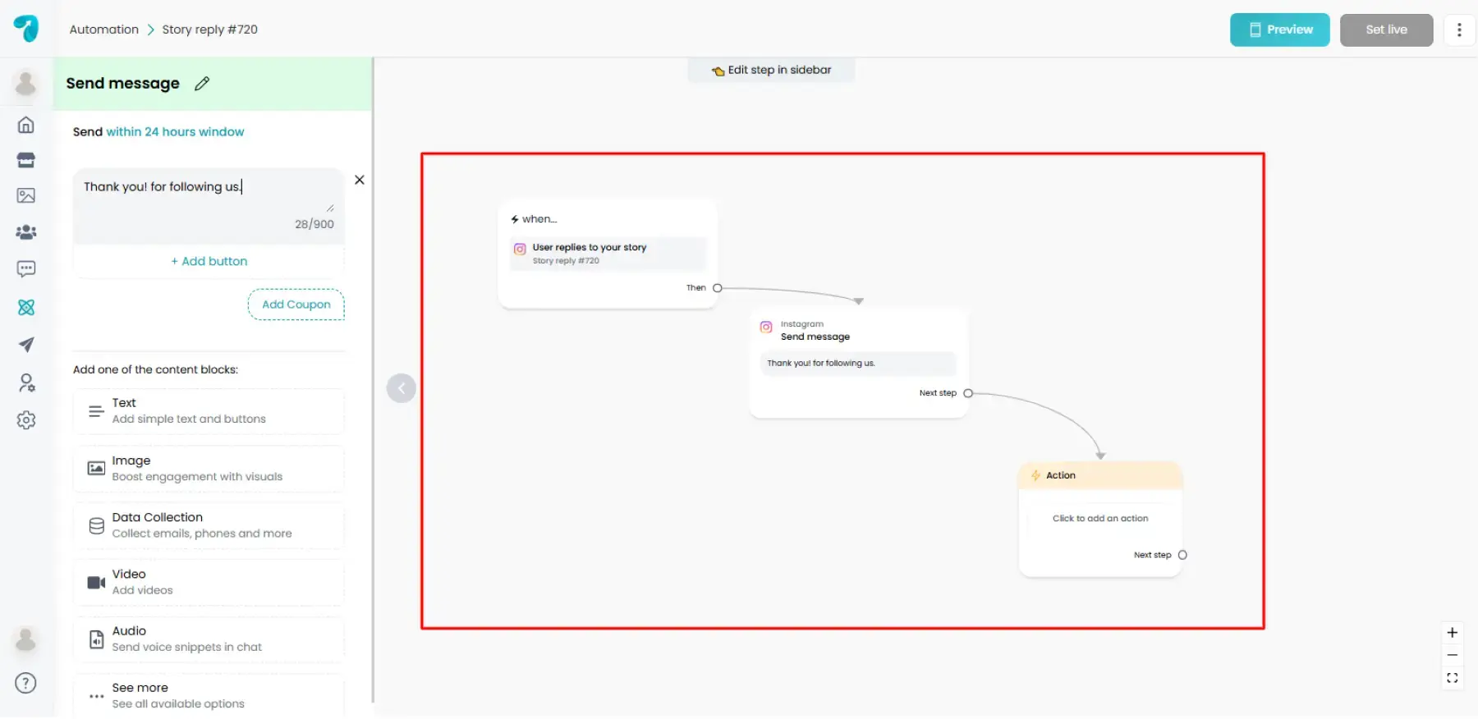Open the chat messages sidebar icon
Image resolution: width=1478 pixels, height=719 pixels.
coord(26,269)
